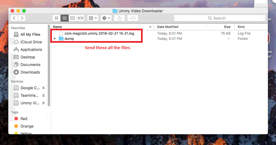This screenshot has height=145, width=276.
Task: Switch to Cover Flow view
Action: point(81,18)
